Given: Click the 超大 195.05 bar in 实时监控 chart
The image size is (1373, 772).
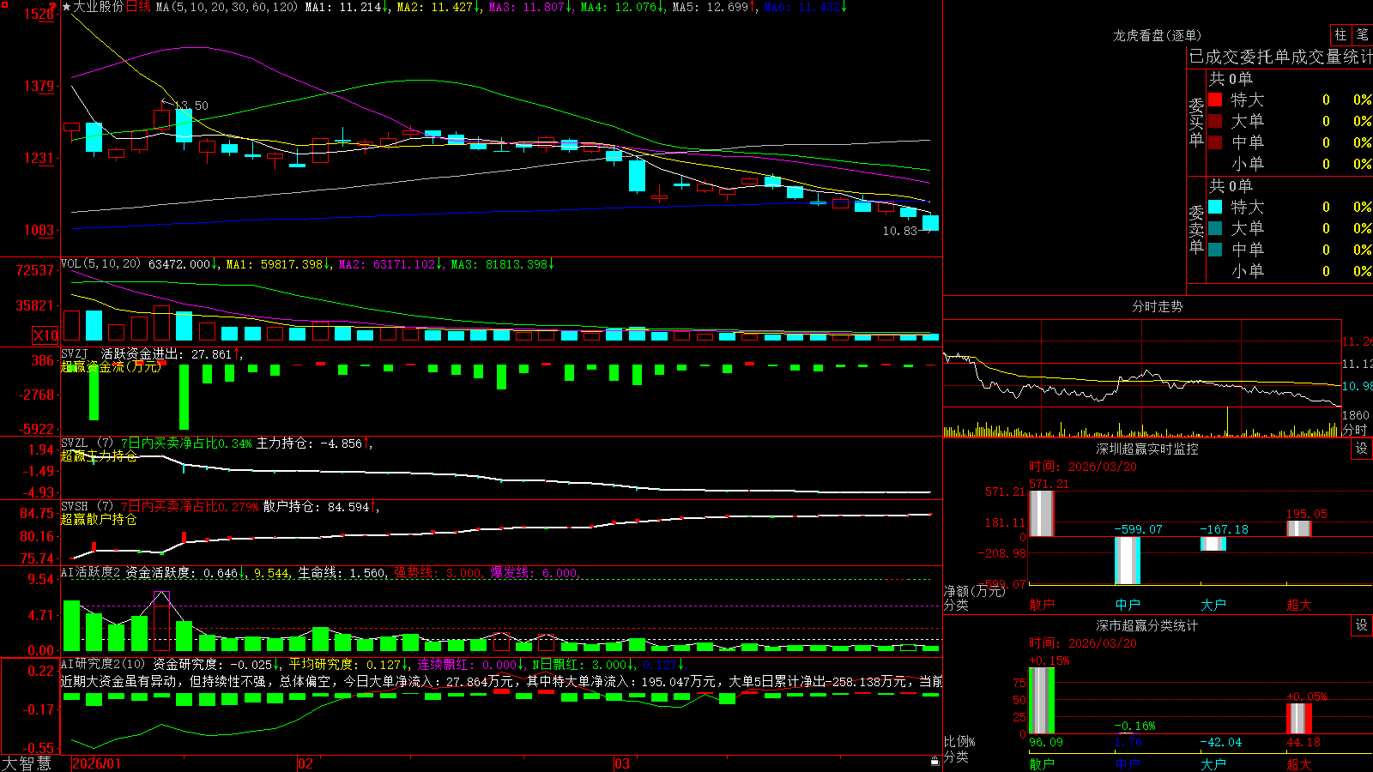Looking at the screenshot, I should pyautogui.click(x=1299, y=529).
